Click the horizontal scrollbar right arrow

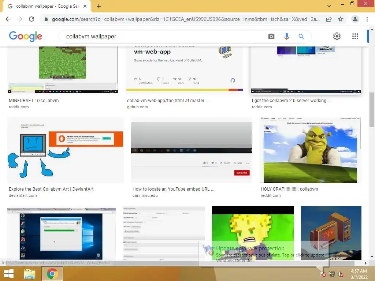[365, 263]
